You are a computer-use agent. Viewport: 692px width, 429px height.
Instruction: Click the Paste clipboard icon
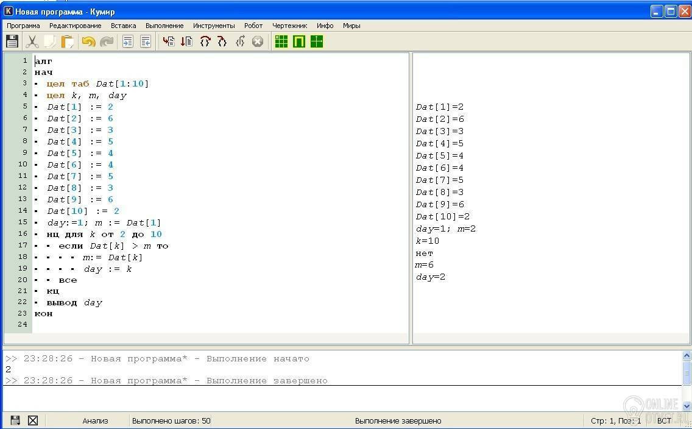click(x=68, y=41)
